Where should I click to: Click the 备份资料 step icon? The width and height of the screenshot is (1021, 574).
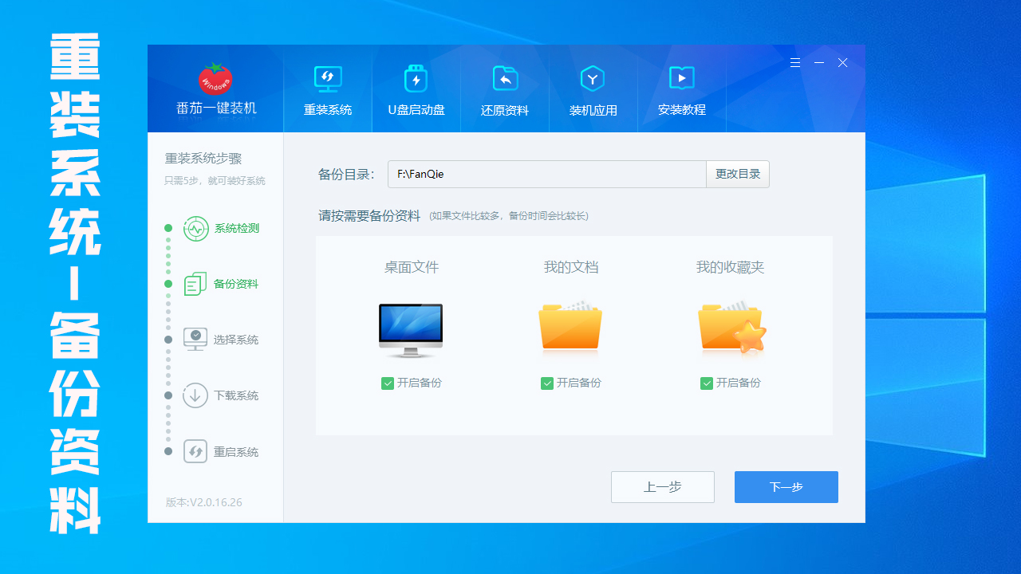[x=195, y=284]
